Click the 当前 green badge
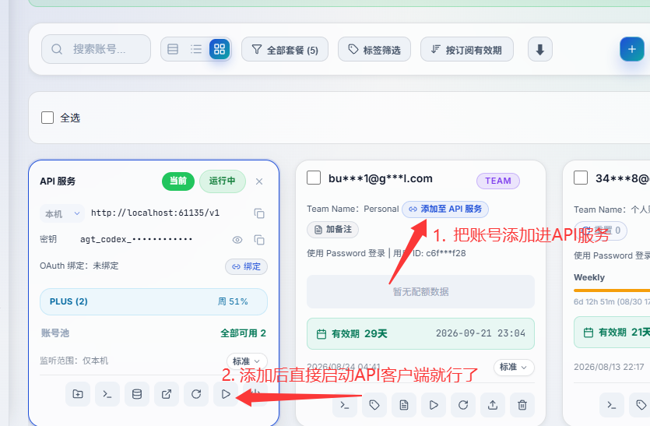 click(x=178, y=181)
